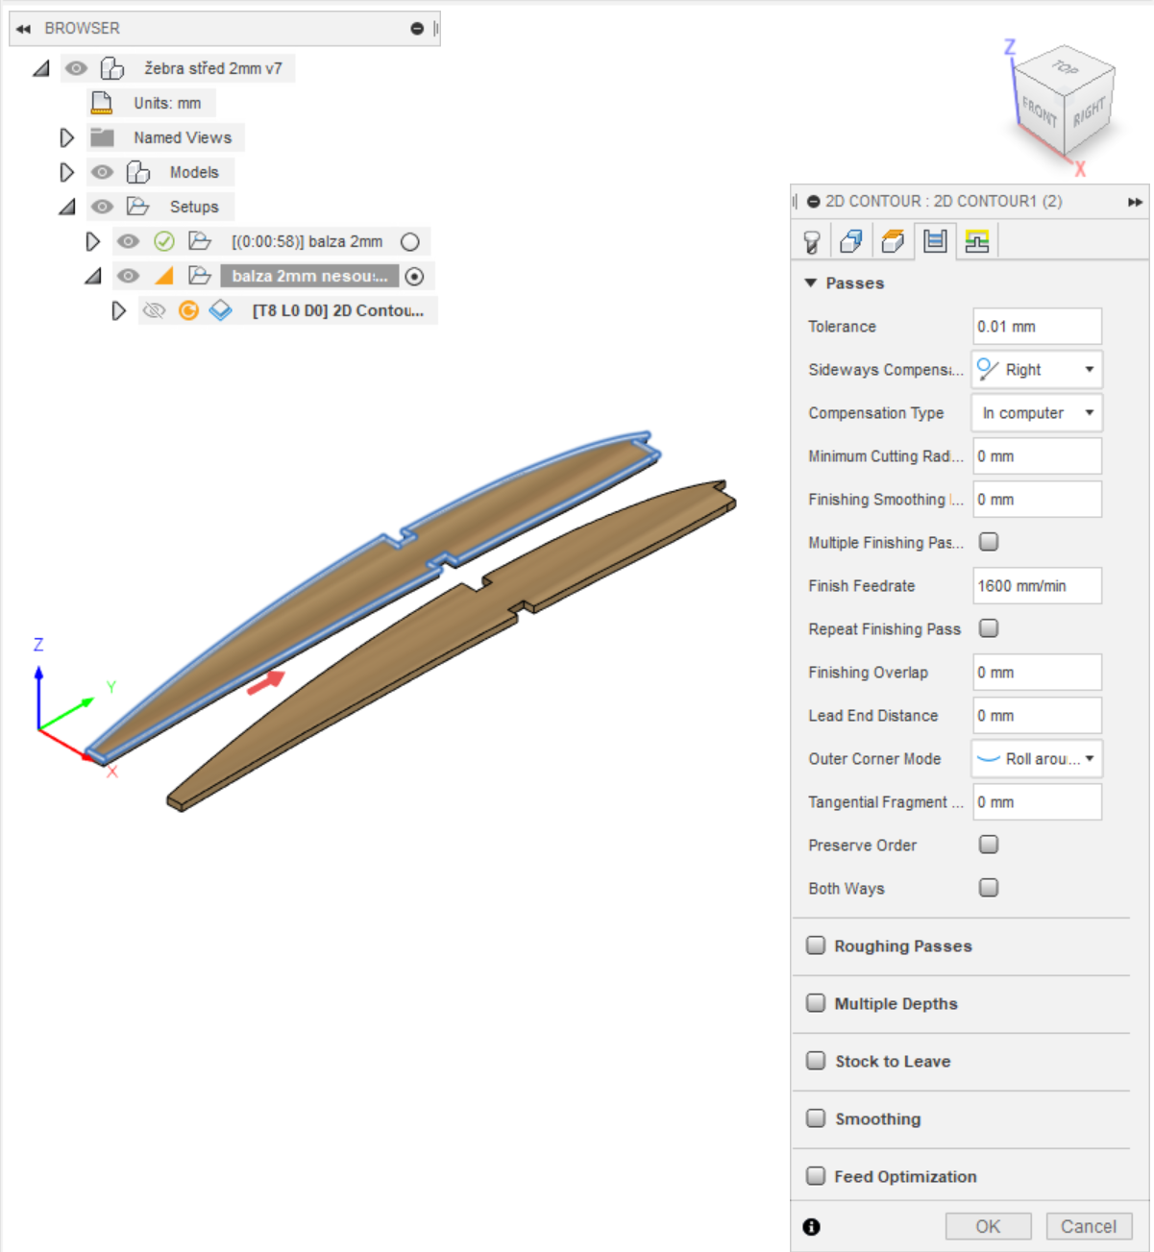This screenshot has width=1154, height=1252.
Task: Click the Finish Feedrate input field
Action: coord(1037,586)
